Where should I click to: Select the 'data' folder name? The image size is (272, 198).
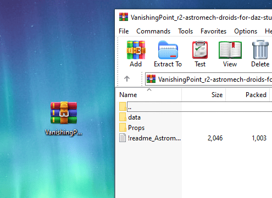tap(134, 117)
